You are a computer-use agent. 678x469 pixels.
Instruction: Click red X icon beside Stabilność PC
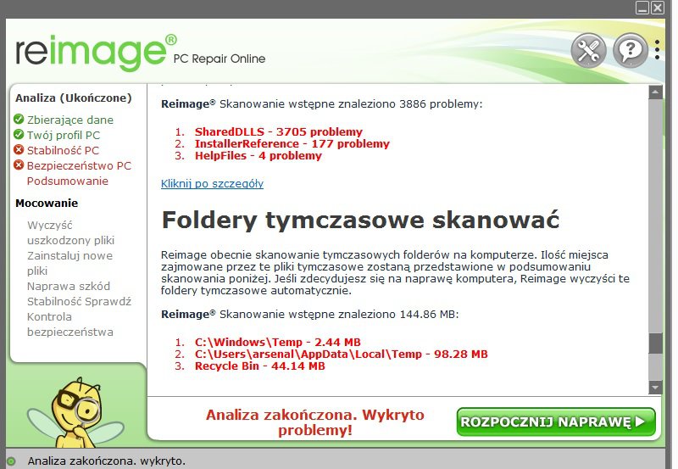click(19, 150)
